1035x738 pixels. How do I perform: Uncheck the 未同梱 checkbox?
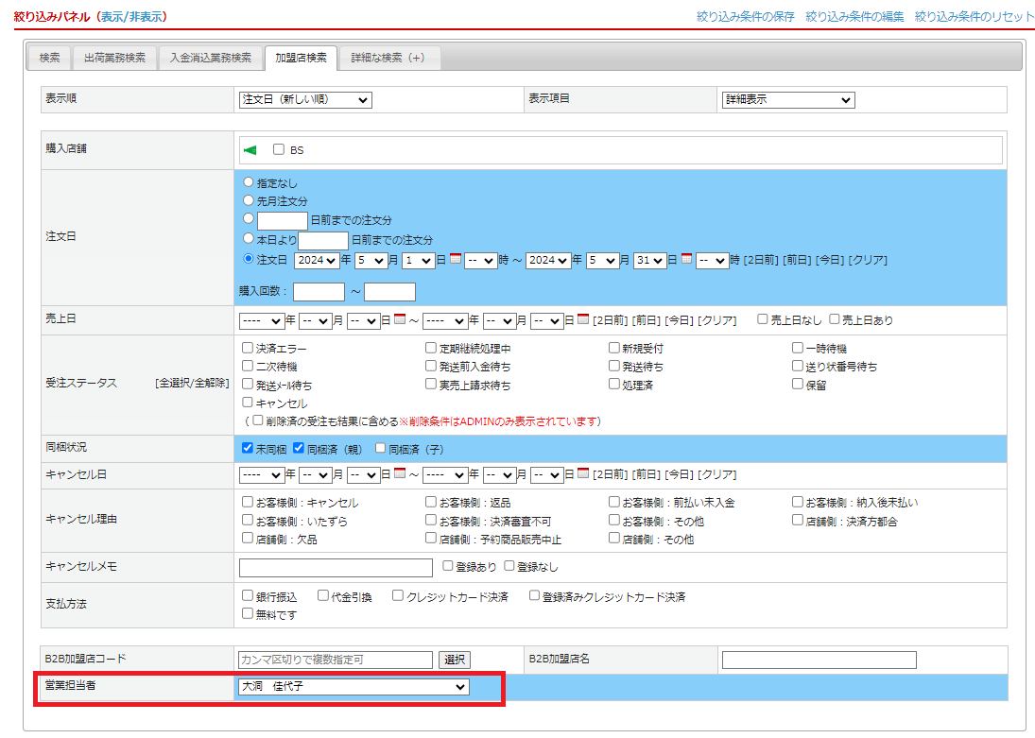[x=248, y=448]
